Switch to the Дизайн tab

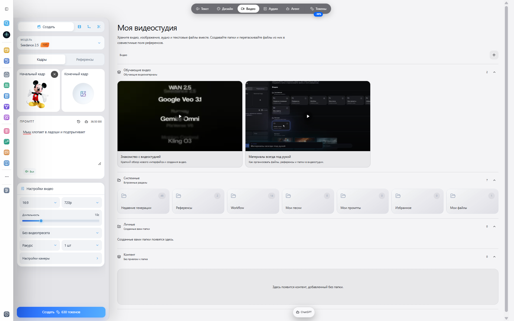click(225, 9)
